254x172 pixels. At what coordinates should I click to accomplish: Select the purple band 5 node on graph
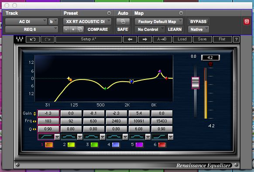(x=160, y=71)
